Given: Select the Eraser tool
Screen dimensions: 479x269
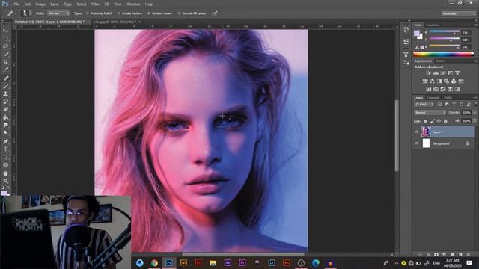Looking at the screenshot, I should (5, 110).
